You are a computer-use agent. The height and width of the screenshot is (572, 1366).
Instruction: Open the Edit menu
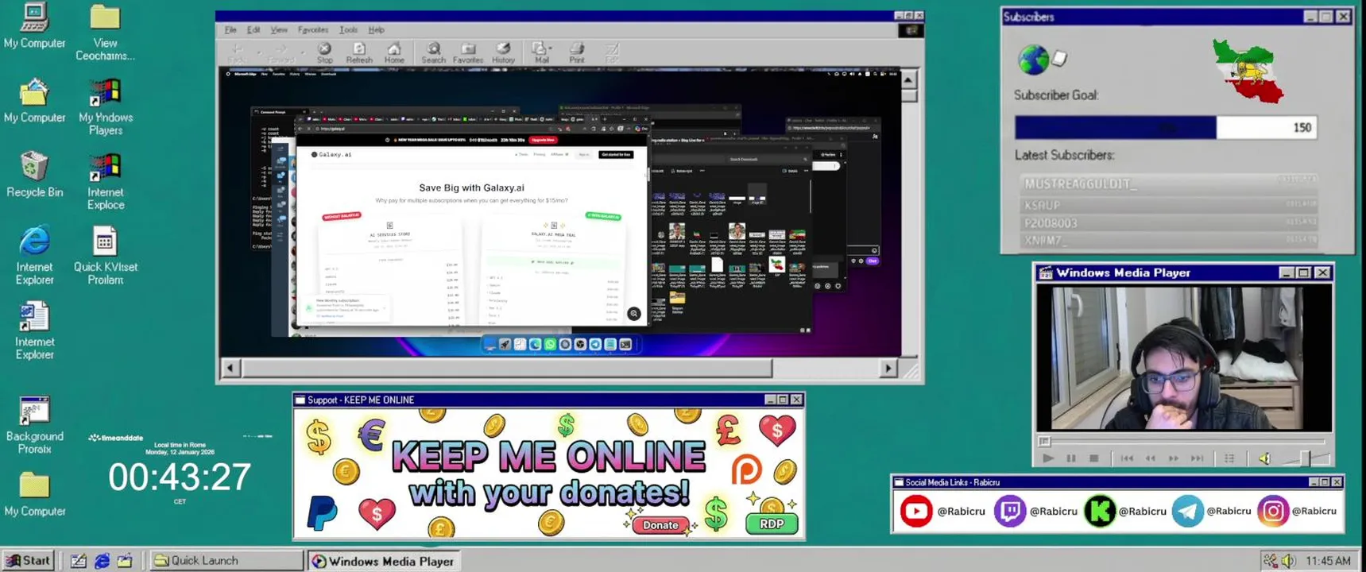[253, 30]
